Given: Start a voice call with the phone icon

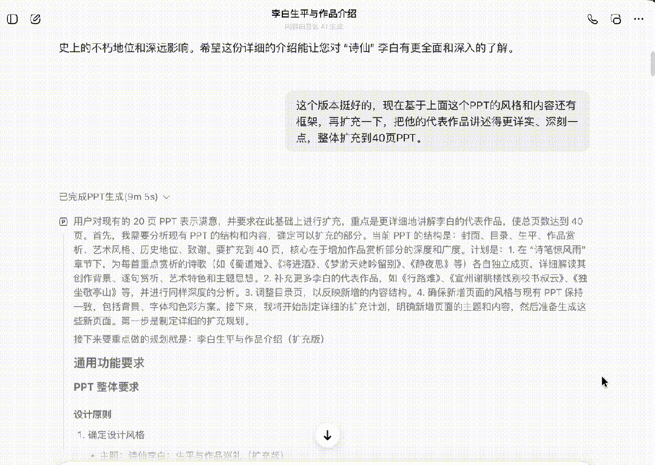Looking at the screenshot, I should pyautogui.click(x=592, y=19).
